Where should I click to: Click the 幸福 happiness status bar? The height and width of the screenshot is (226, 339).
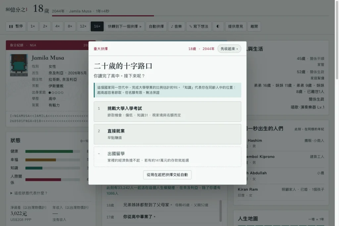click(x=53, y=160)
